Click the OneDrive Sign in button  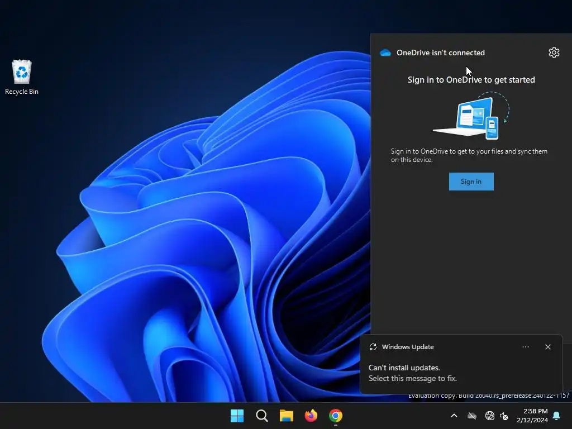471,182
